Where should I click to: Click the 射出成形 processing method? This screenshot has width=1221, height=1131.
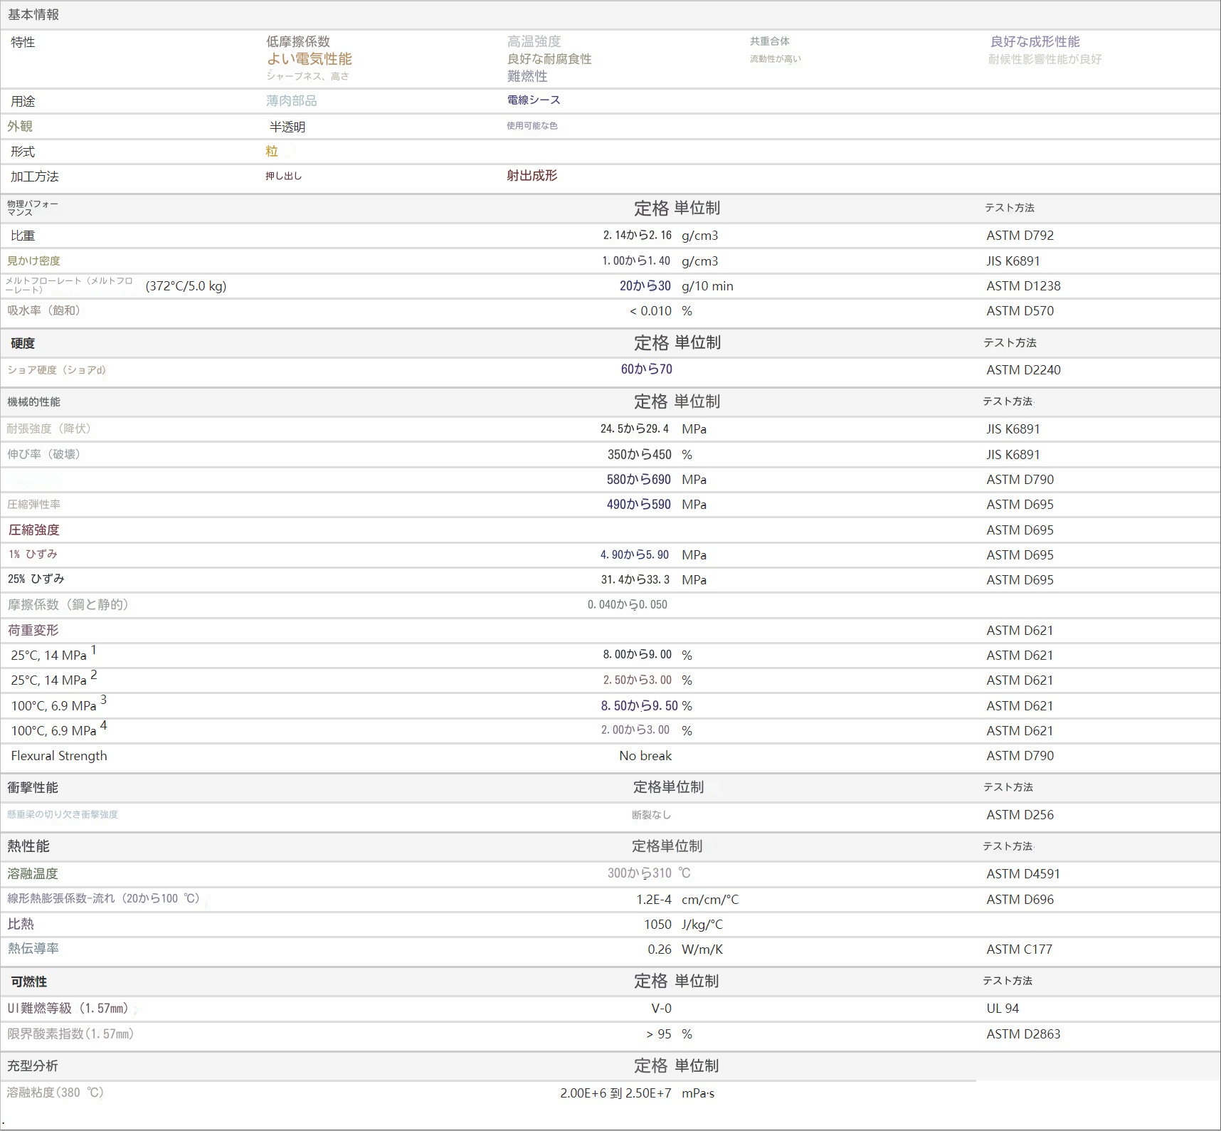[x=532, y=176]
